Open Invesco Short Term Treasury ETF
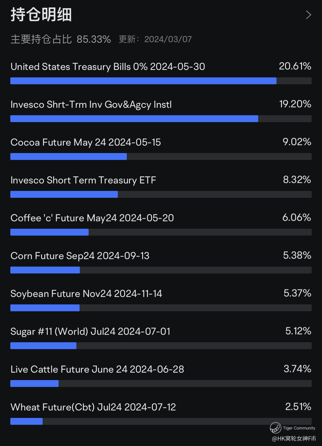 (x=83, y=180)
